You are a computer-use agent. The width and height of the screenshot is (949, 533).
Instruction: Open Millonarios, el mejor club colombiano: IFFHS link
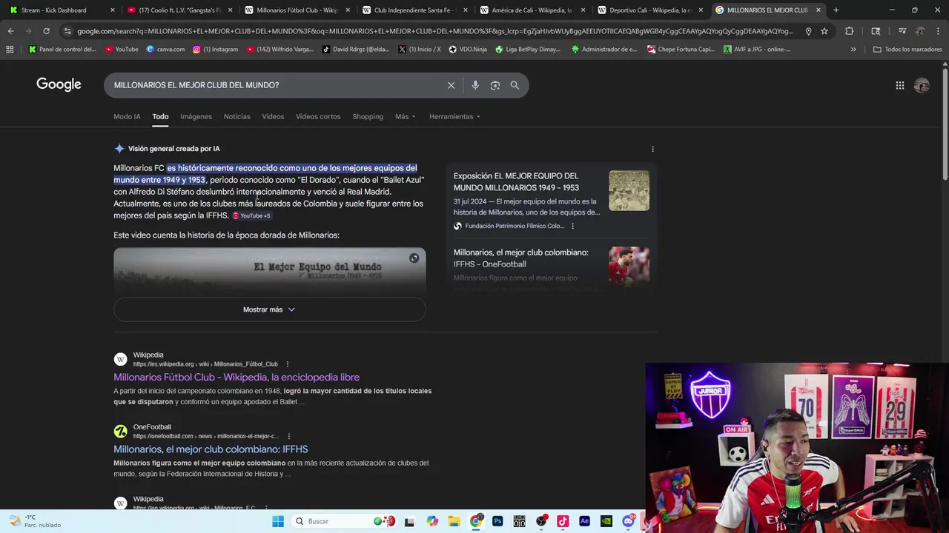pyautogui.click(x=211, y=449)
